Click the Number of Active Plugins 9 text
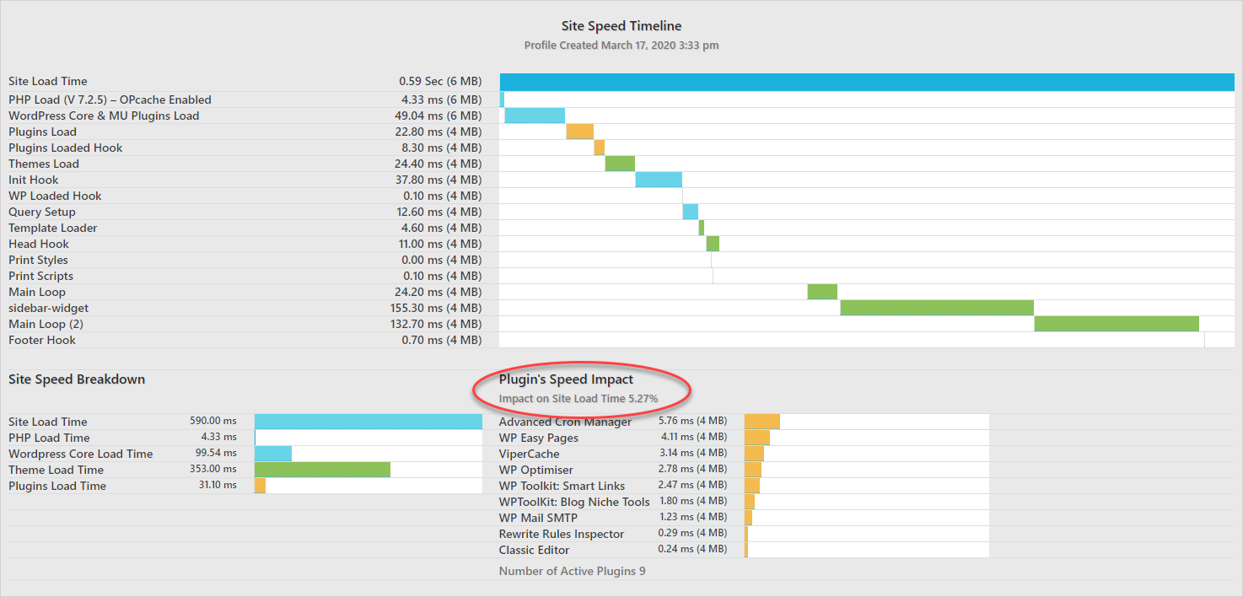1243x597 pixels. tap(572, 571)
